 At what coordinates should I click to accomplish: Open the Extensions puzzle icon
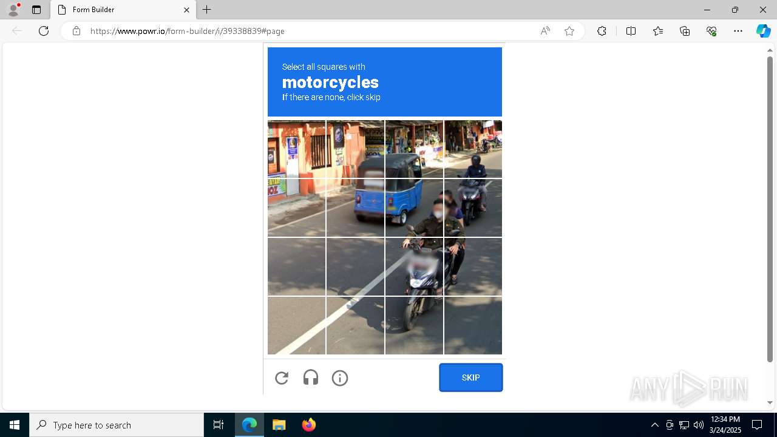pos(602,31)
